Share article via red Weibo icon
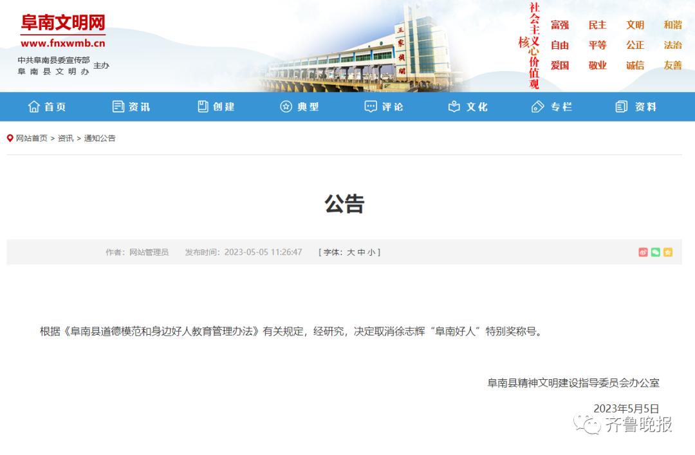 (x=643, y=253)
